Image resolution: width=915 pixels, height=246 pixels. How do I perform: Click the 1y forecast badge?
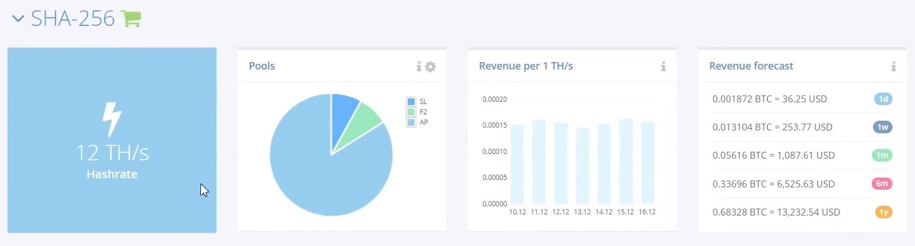point(884,212)
